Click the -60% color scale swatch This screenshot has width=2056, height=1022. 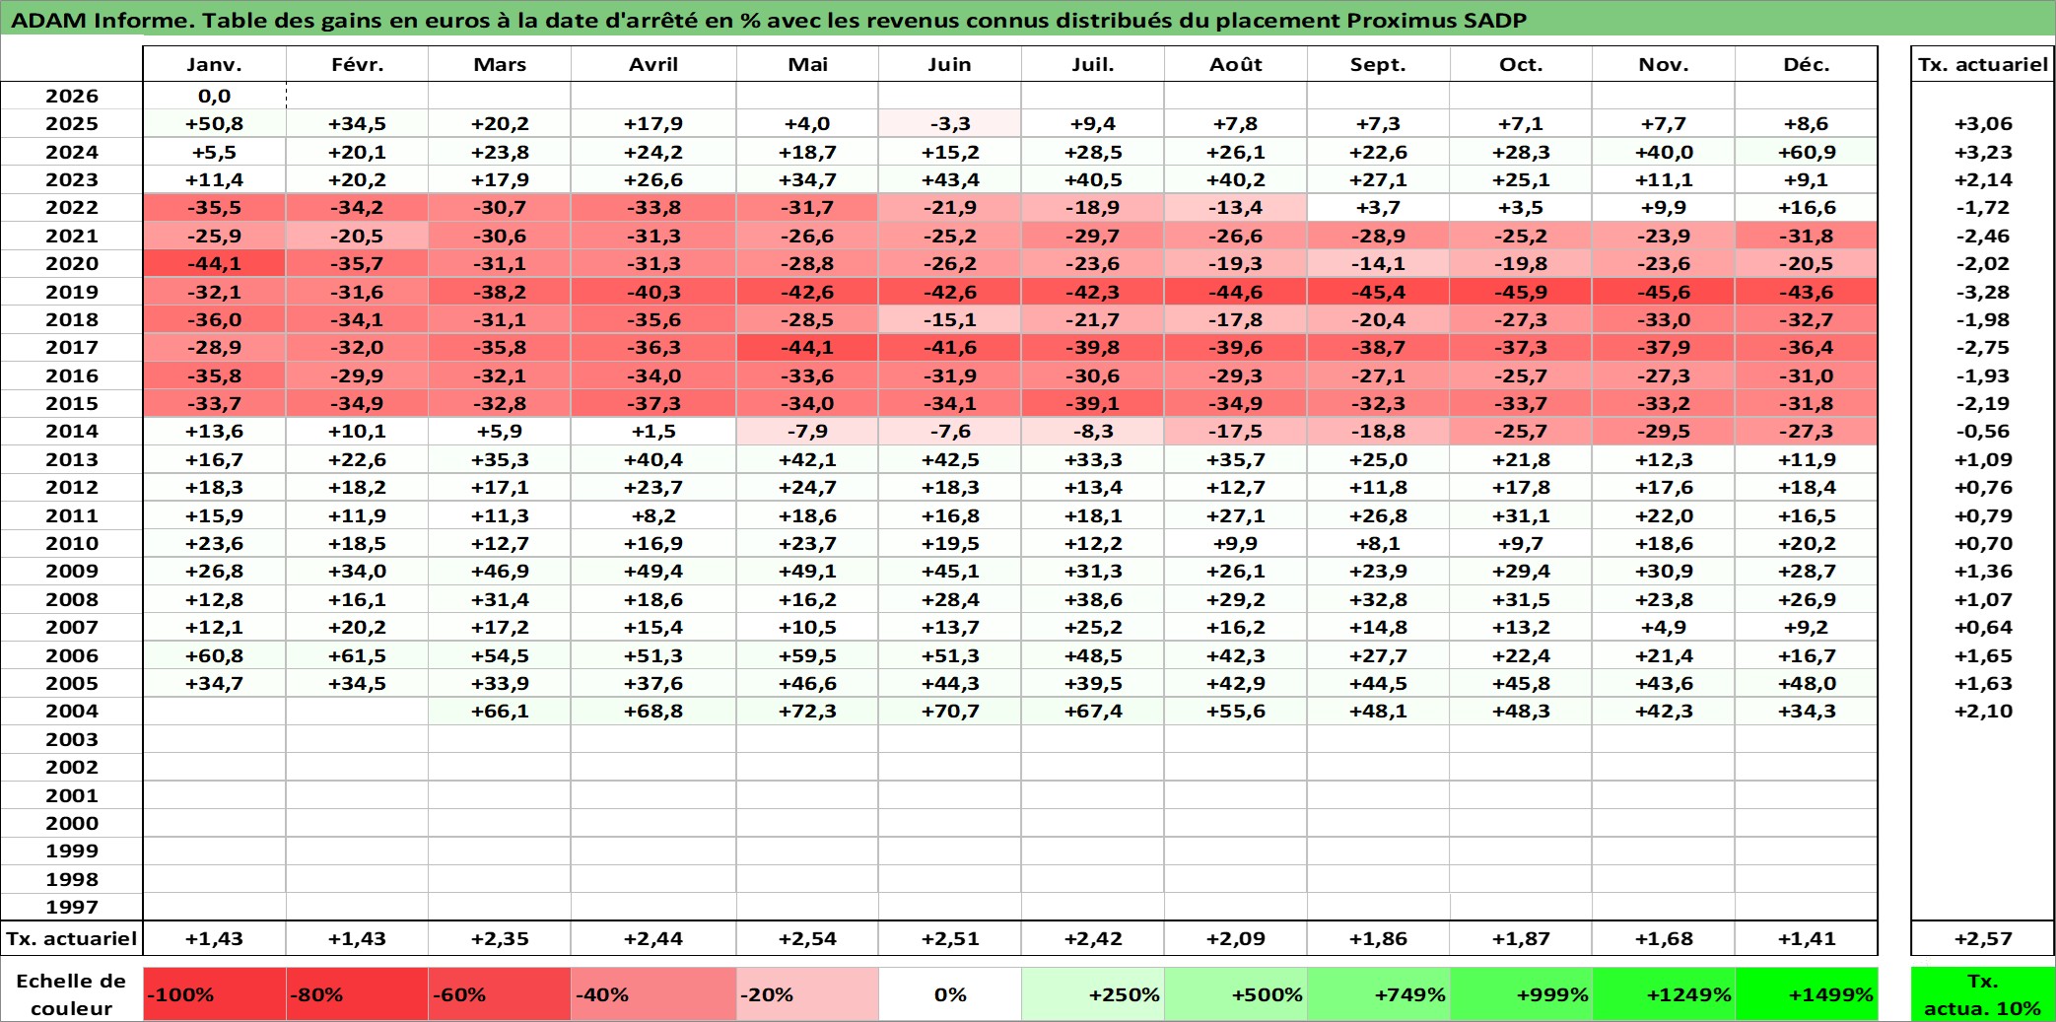(500, 994)
